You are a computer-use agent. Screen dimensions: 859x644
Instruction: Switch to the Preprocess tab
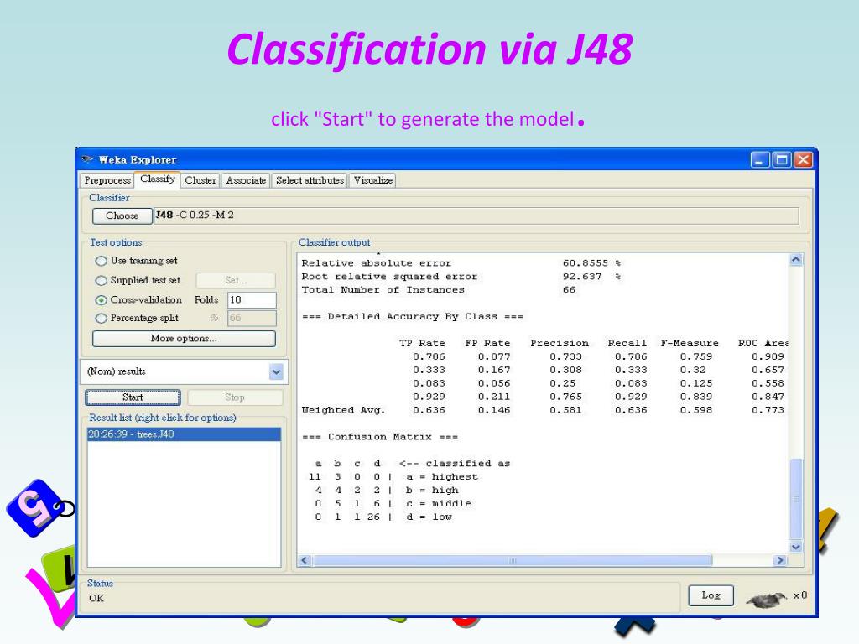107,180
